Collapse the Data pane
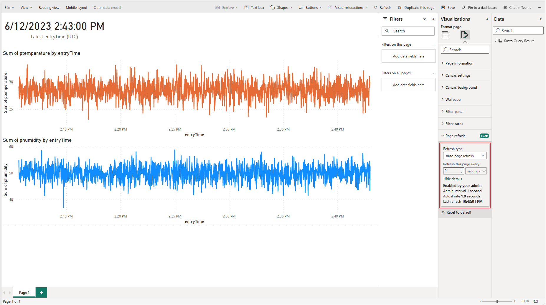 (x=540, y=19)
